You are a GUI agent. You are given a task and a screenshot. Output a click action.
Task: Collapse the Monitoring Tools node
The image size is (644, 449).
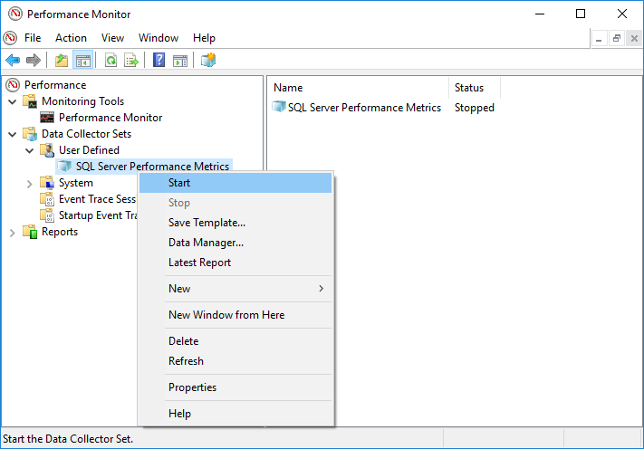[13, 101]
